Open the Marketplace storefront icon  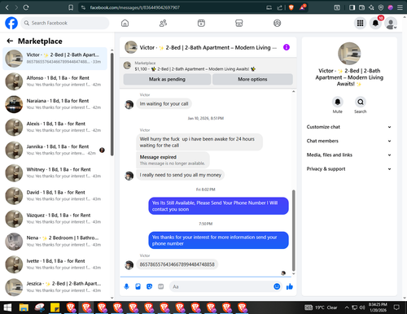(x=239, y=23)
